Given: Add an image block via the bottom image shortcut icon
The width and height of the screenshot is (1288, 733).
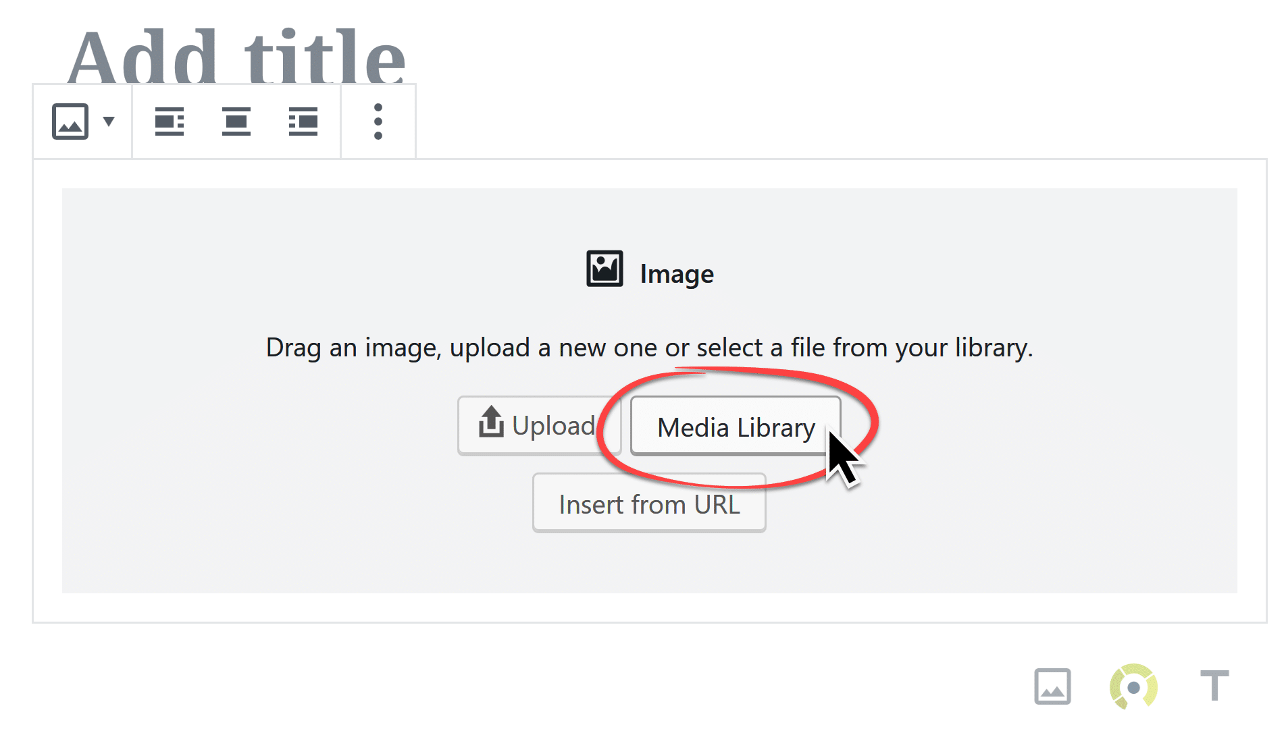Looking at the screenshot, I should [1052, 686].
